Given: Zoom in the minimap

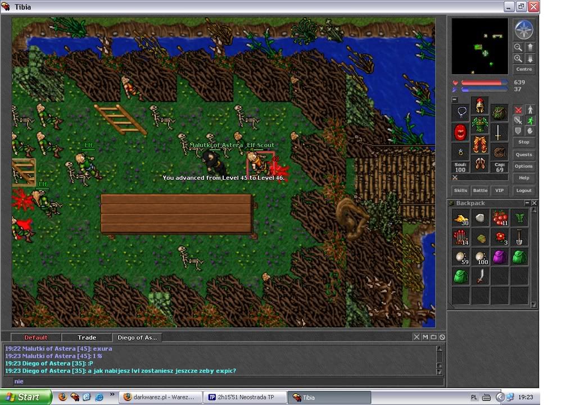Looking at the screenshot, I should tap(518, 58).
